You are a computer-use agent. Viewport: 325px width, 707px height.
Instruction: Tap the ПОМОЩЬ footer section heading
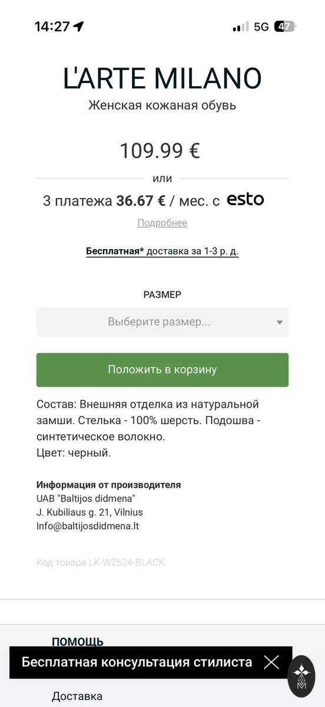tap(78, 642)
